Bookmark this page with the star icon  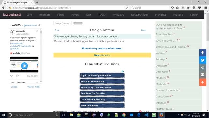(172, 8)
